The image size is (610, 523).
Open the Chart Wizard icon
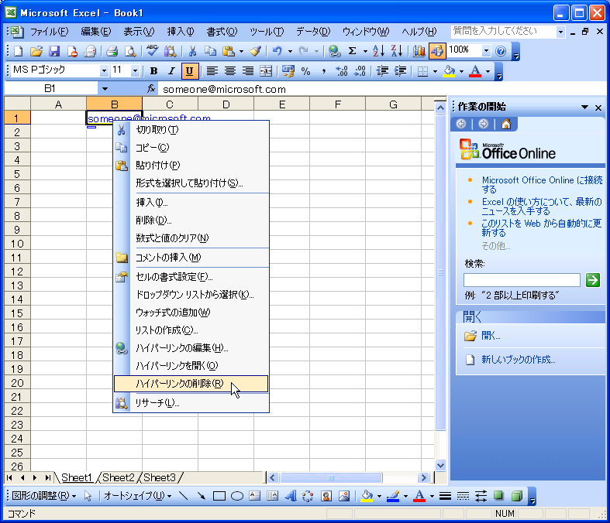(x=419, y=51)
